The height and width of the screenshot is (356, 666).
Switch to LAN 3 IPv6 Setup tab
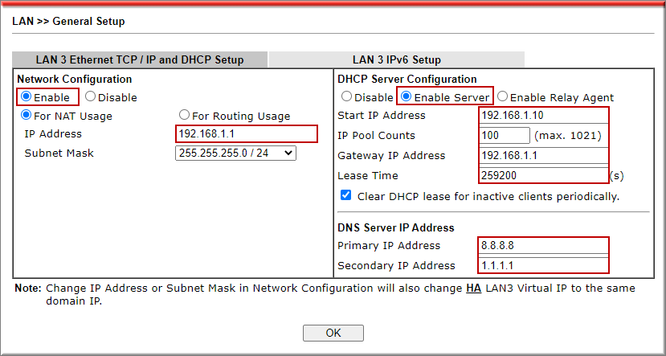click(396, 59)
